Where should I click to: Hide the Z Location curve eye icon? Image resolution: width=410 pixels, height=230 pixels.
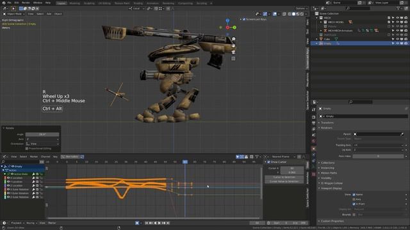coord(8,185)
